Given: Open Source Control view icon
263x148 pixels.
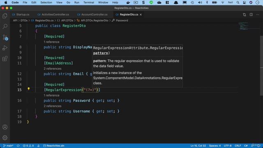Looking at the screenshot, I should [5, 37].
